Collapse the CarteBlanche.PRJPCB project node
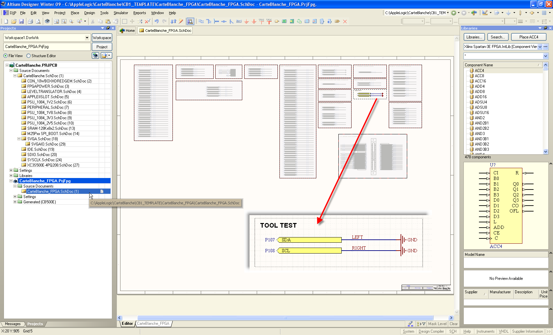 click(7, 65)
